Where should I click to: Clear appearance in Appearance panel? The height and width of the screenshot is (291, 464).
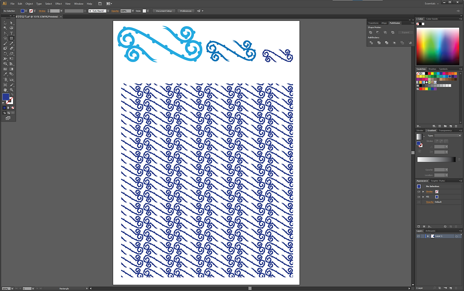(x=445, y=226)
